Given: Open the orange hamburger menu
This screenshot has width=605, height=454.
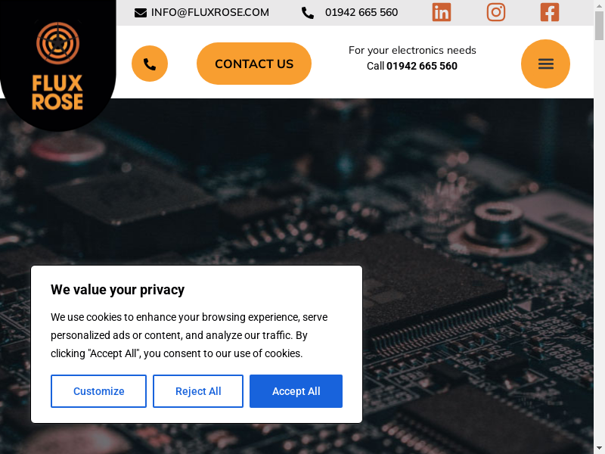Looking at the screenshot, I should pos(545,64).
